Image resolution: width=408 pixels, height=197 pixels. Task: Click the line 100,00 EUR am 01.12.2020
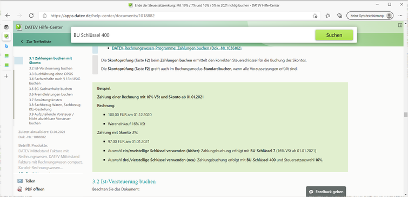click(130, 115)
